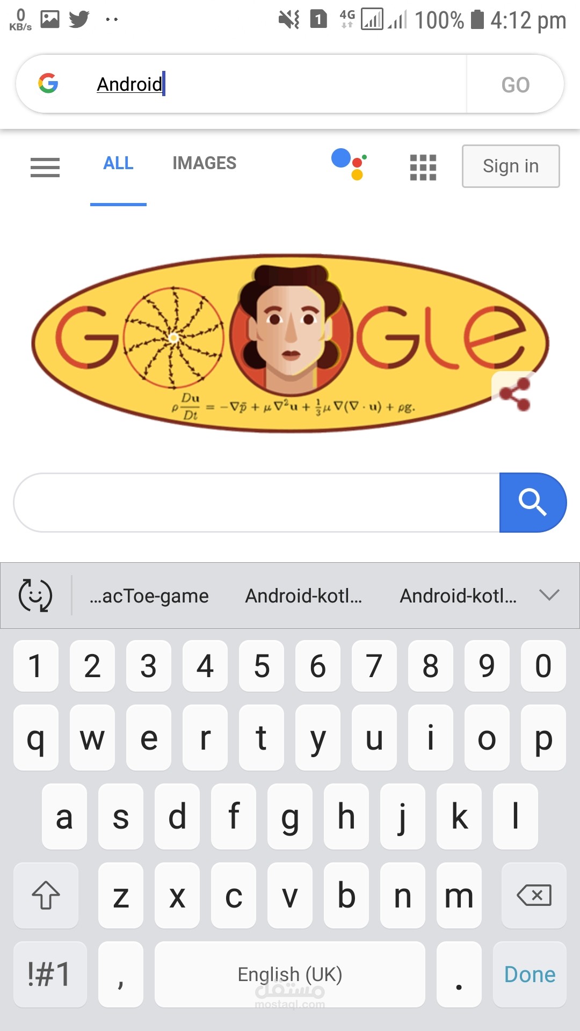
Task: Expand keyboard suggestions with chevron arrow
Action: (x=549, y=595)
